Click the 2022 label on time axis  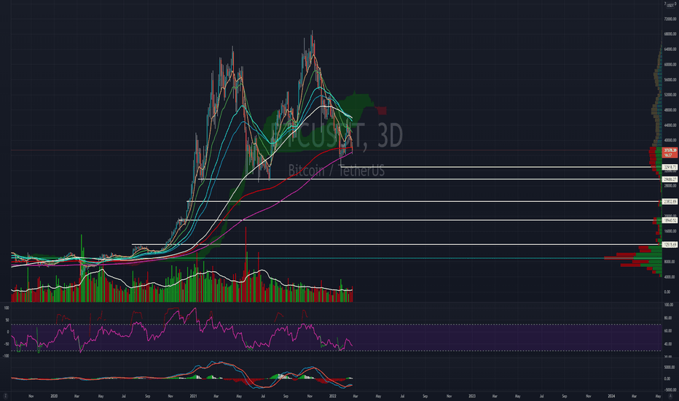332,396
